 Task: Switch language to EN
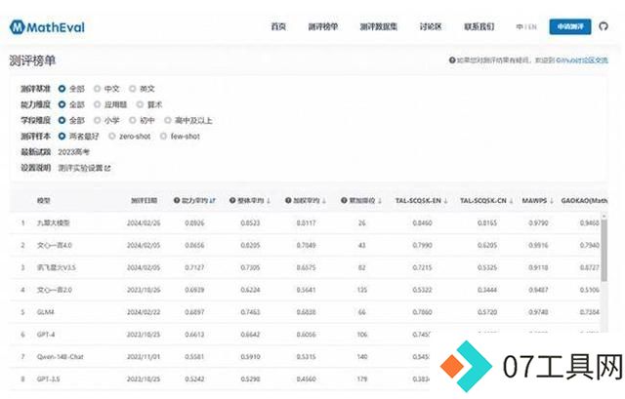532,27
